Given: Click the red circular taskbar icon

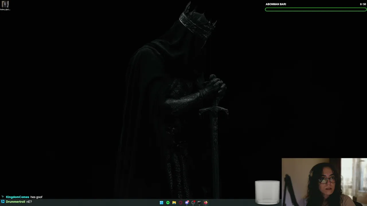Looking at the screenshot, I should (180, 203).
